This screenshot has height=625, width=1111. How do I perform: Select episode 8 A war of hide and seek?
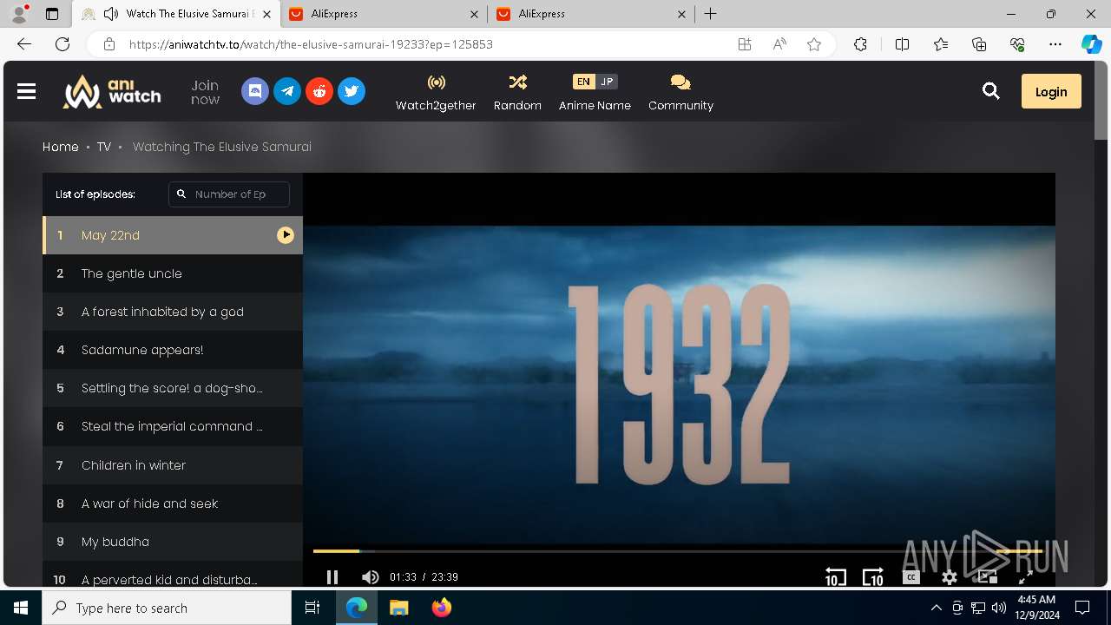tap(173, 503)
